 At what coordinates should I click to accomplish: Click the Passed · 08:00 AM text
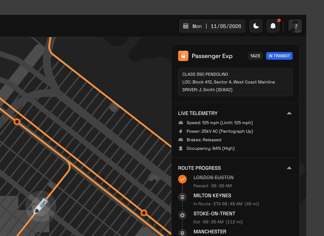(213, 186)
